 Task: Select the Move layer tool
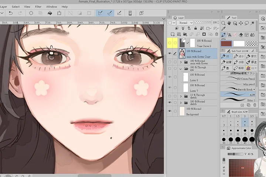pos(241,23)
